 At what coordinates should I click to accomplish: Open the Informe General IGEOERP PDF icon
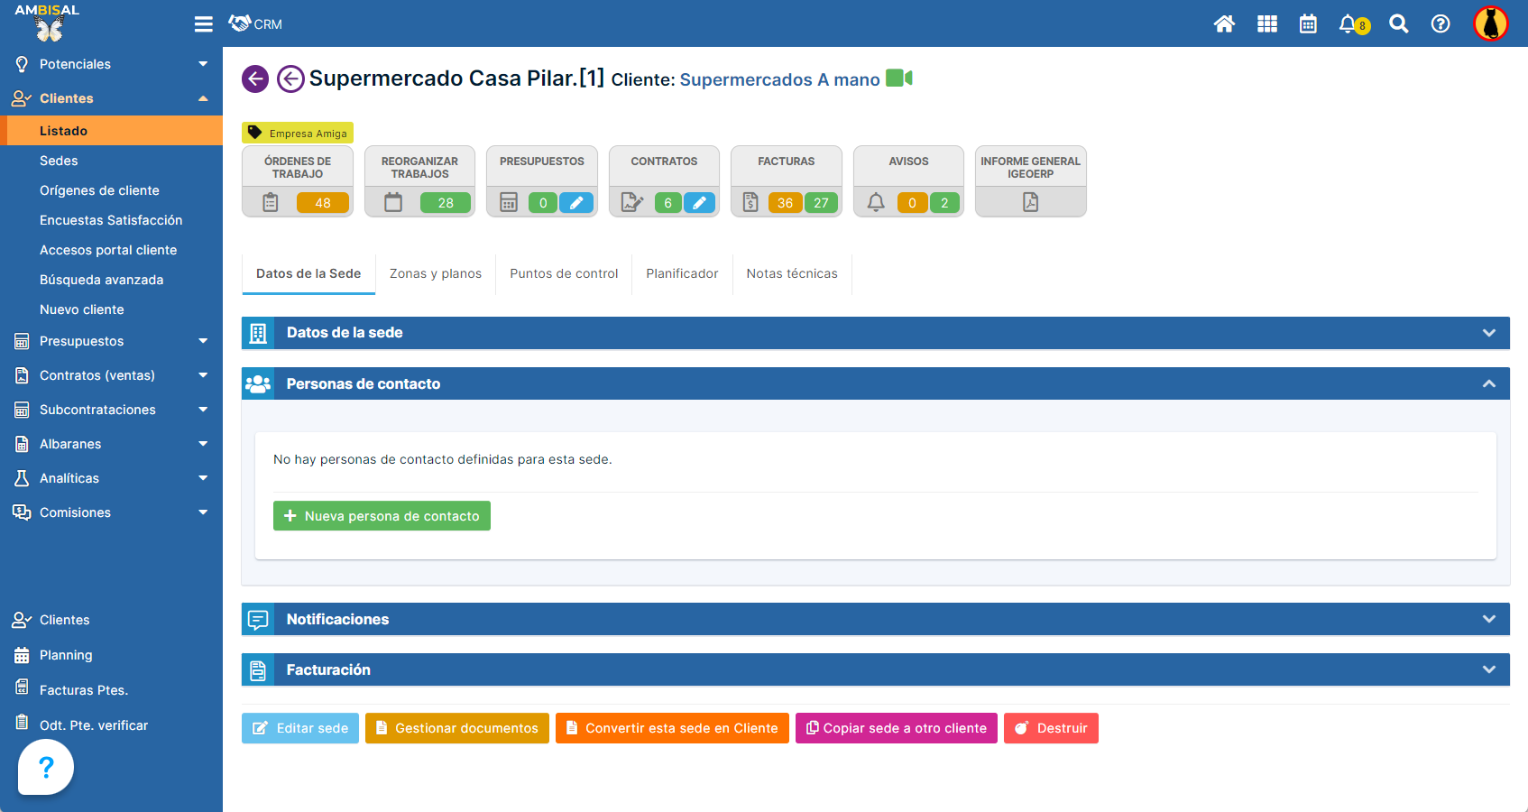(1030, 202)
